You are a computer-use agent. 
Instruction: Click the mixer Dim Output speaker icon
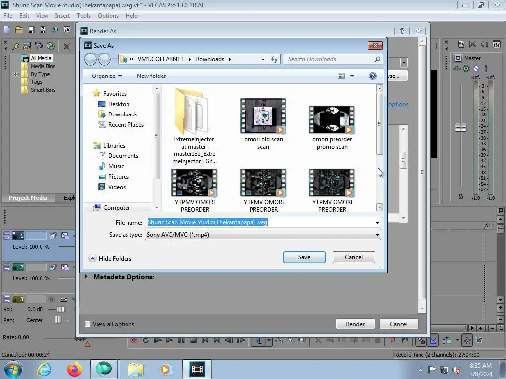point(484,45)
